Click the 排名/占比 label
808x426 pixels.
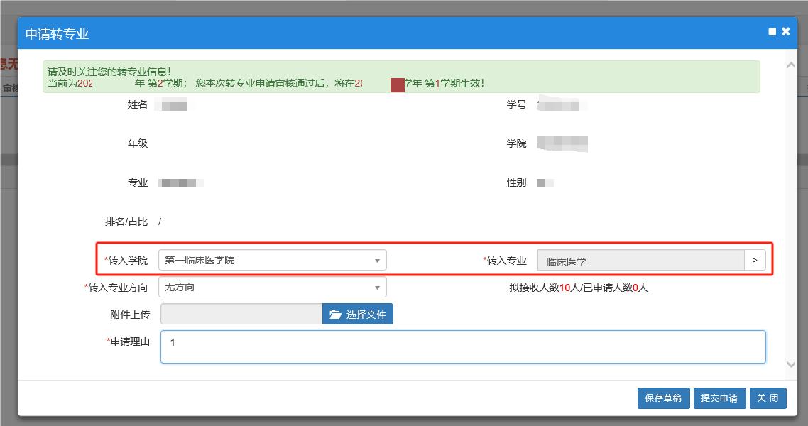[126, 222]
